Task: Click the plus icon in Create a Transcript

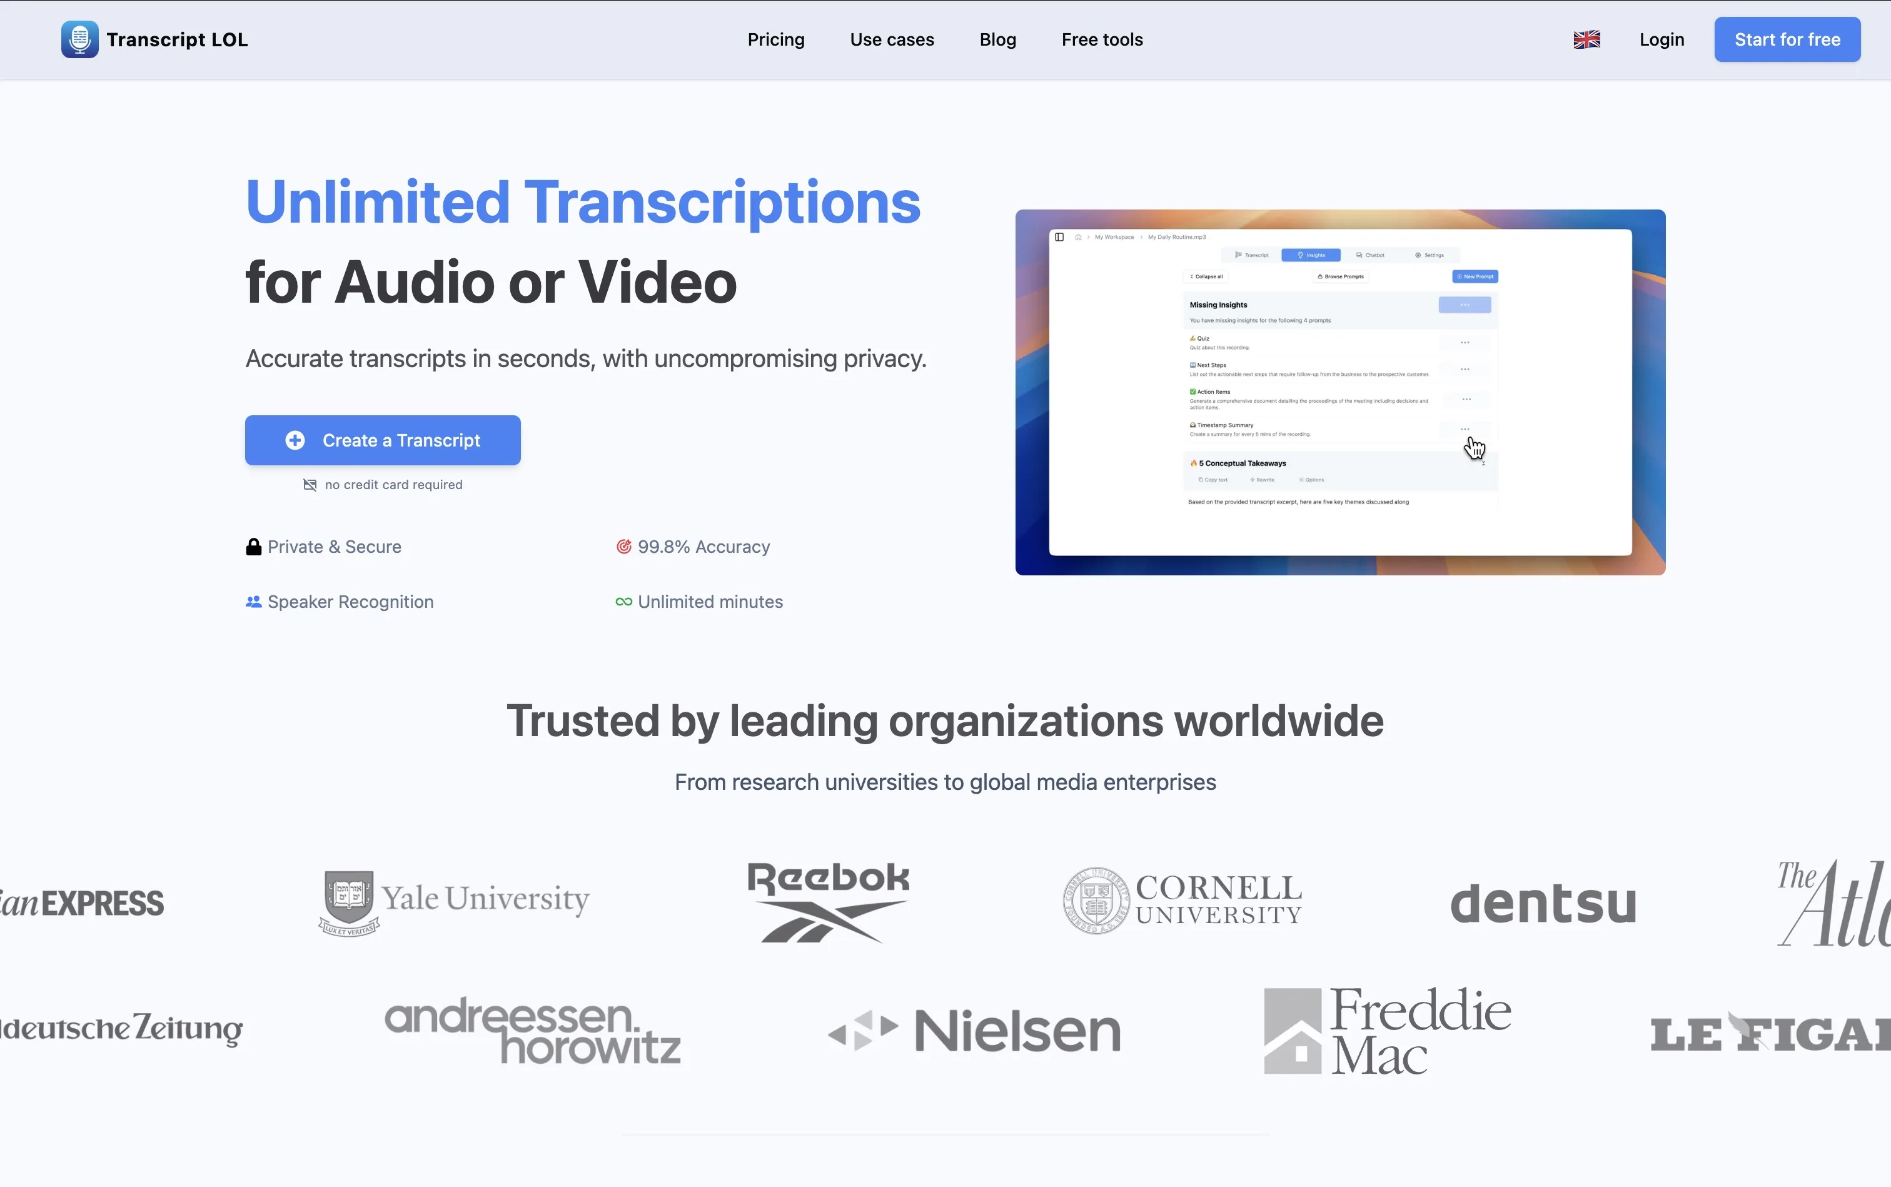Action: (295, 440)
